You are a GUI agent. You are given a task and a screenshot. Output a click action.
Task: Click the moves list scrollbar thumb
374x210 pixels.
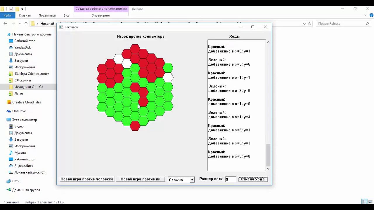(268, 155)
